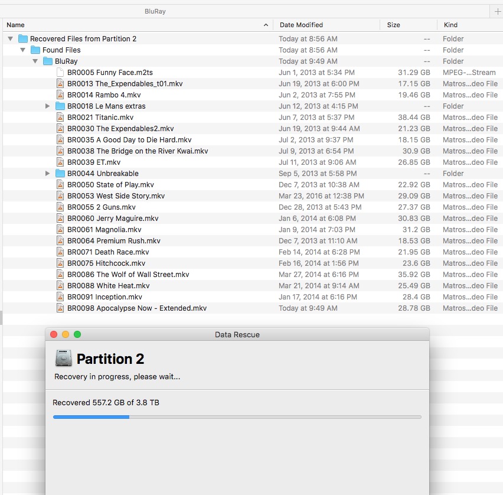Click the BR0014 Rambo 4 file icon
Image resolution: width=503 pixels, height=495 pixels.
point(60,95)
